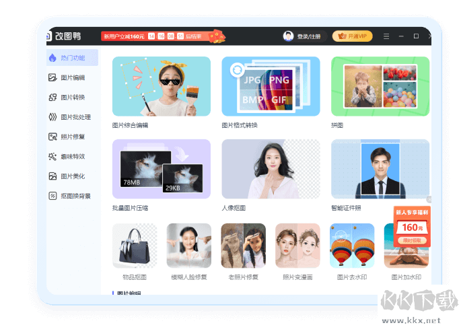This screenshot has width=459, height=325.
Task: Click 开通VIP button
Action: pyautogui.click(x=353, y=36)
